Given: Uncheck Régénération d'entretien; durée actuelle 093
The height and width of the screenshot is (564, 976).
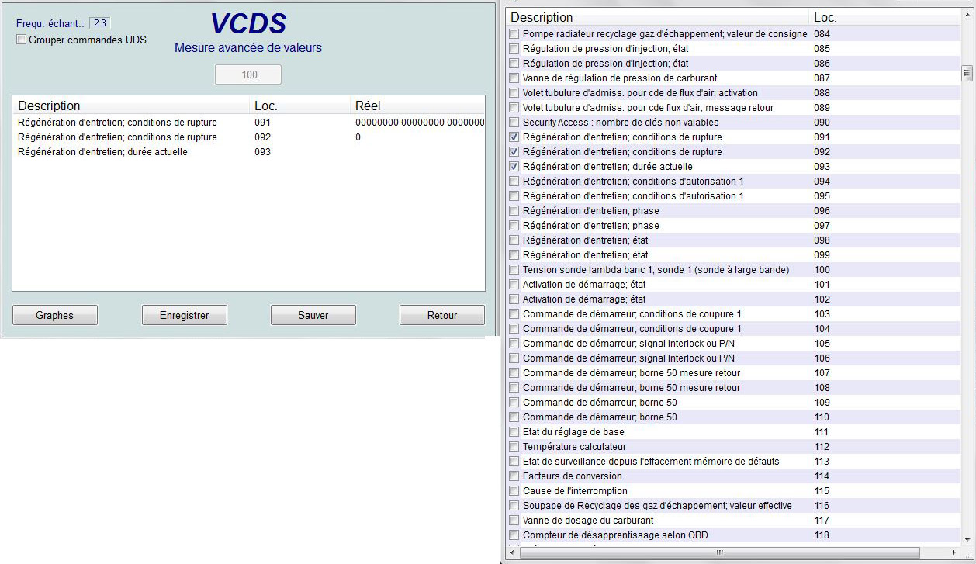Looking at the screenshot, I should point(514,167).
